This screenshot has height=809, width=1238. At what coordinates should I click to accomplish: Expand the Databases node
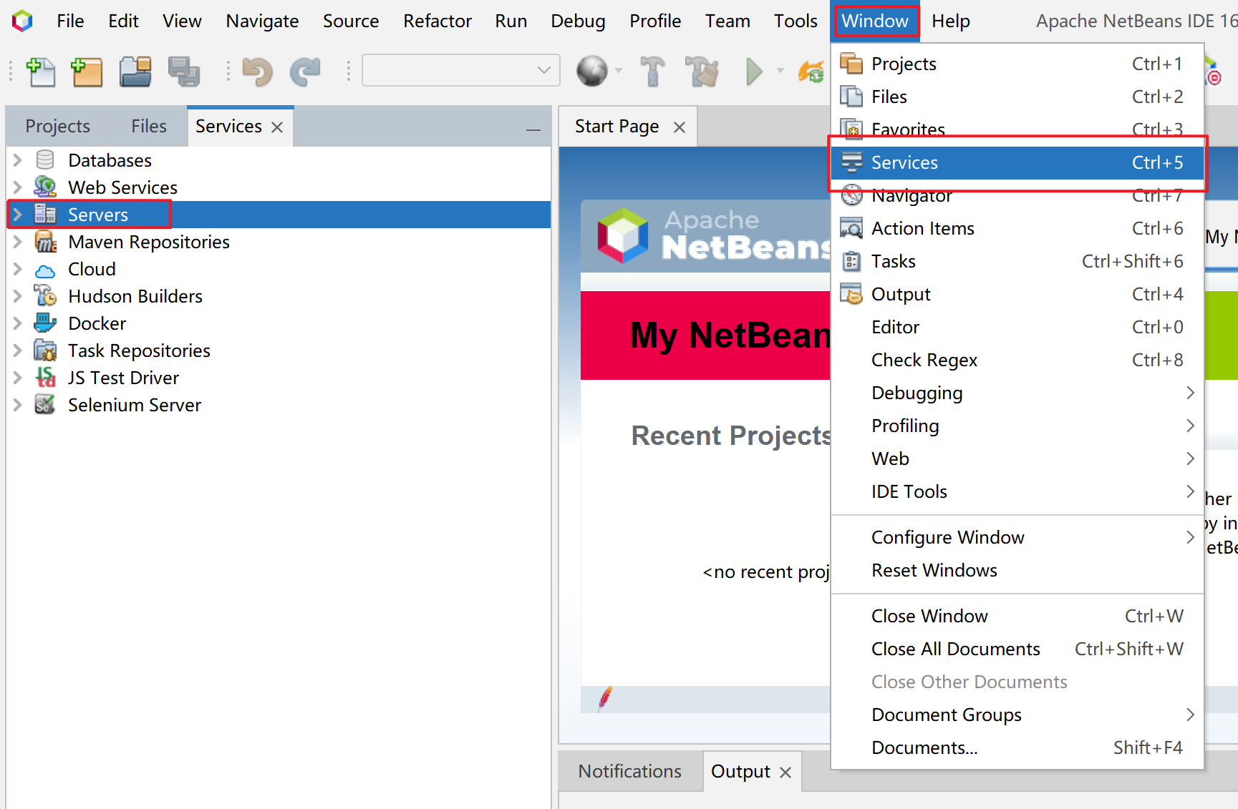[18, 160]
